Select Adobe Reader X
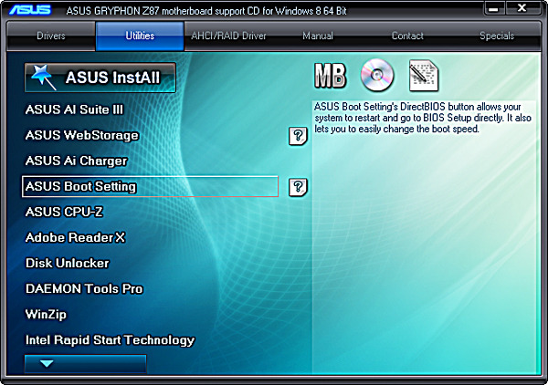This screenshot has height=385, width=548. coord(75,238)
